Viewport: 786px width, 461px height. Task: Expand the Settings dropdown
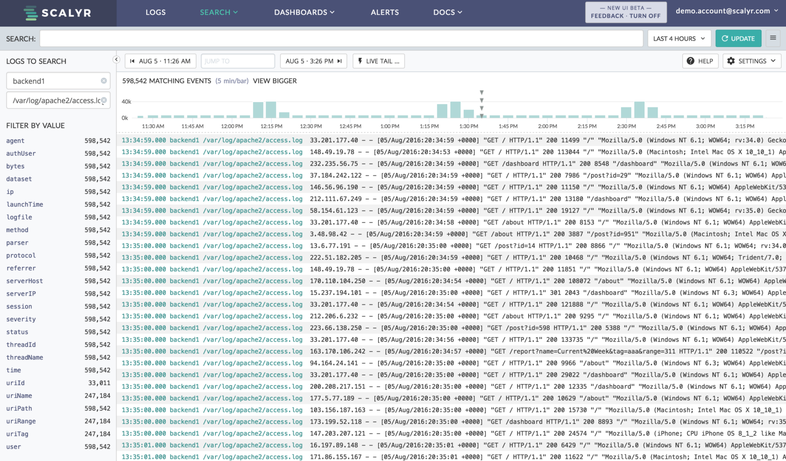tap(752, 61)
